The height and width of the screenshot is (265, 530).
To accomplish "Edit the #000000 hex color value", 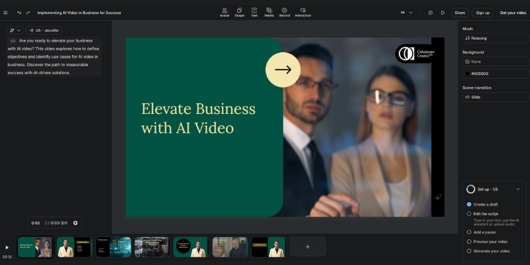I will [x=480, y=74].
